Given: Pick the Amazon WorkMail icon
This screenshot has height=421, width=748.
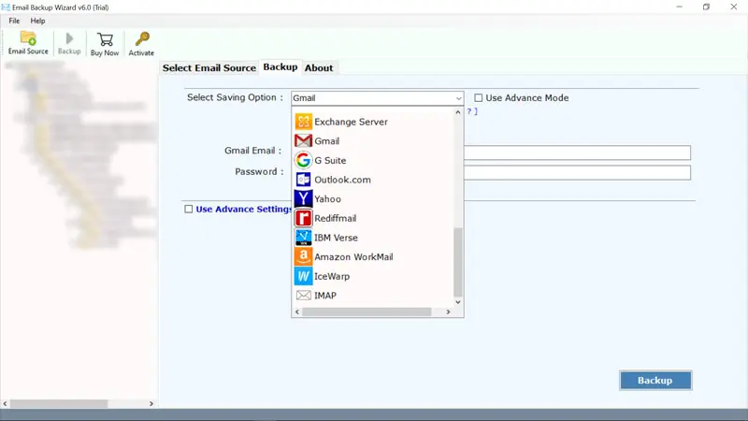Looking at the screenshot, I should (303, 256).
